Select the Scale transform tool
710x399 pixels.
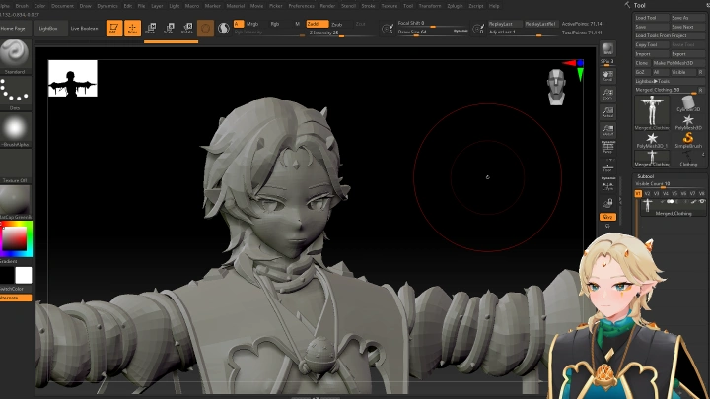(x=169, y=28)
